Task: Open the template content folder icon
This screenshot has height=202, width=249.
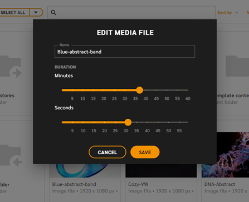Action: point(237,66)
